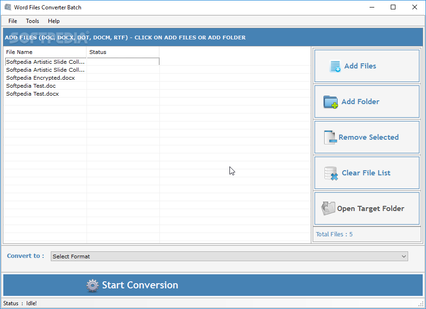Click the Open Target Folder gray icon
Viewport: 426px width, 309px height.
click(x=328, y=208)
